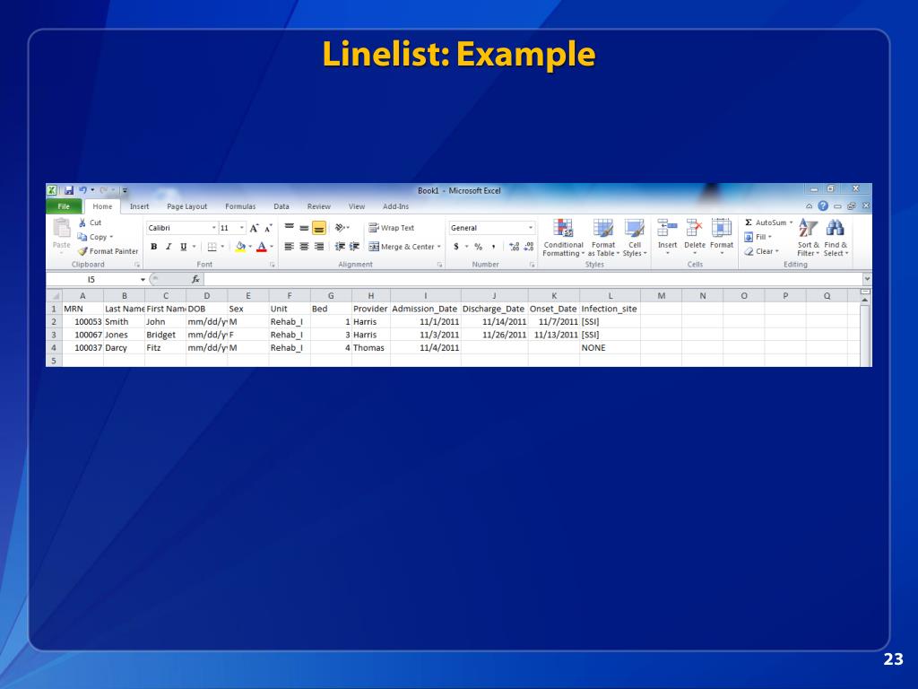The height and width of the screenshot is (689, 918).
Task: Click the formula bar fx button
Action: [195, 280]
